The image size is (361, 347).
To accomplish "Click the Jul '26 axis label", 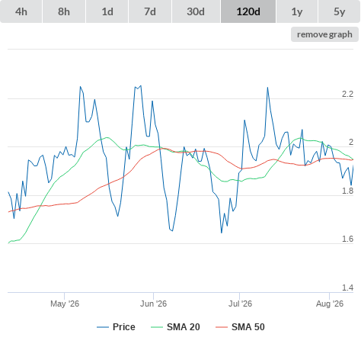I will pyautogui.click(x=240, y=304).
